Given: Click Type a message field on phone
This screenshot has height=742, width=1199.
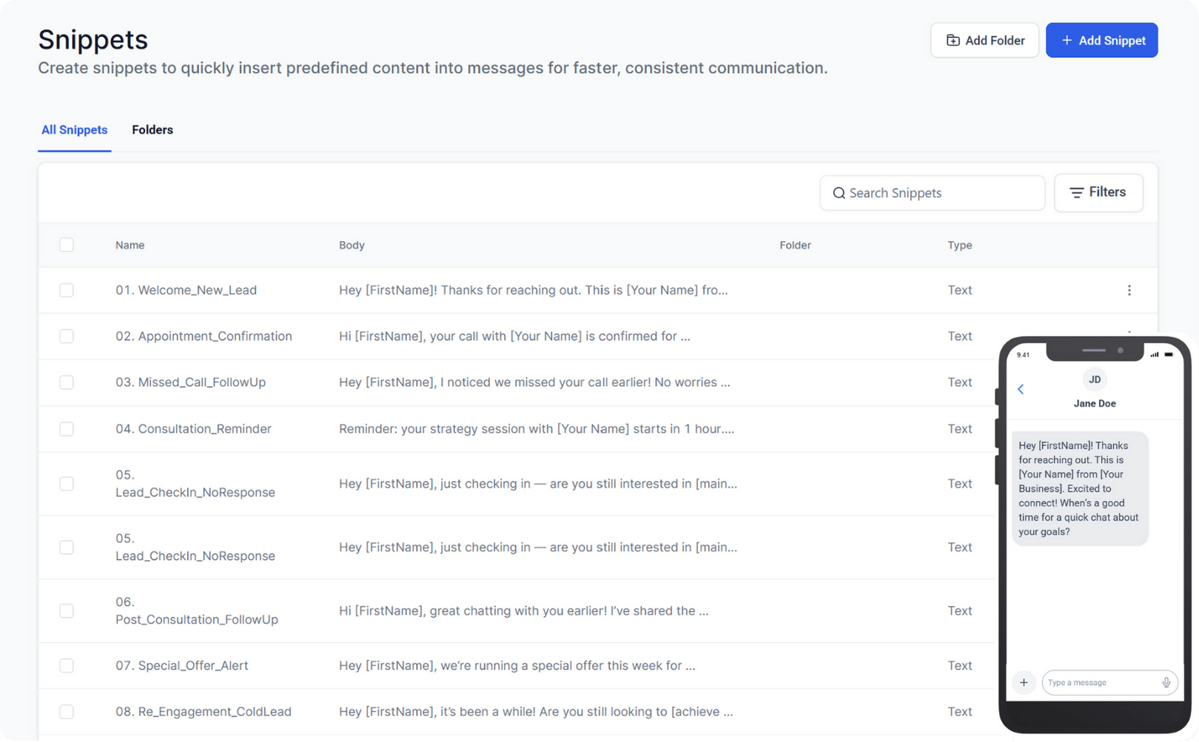Looking at the screenshot, I should [x=1099, y=682].
